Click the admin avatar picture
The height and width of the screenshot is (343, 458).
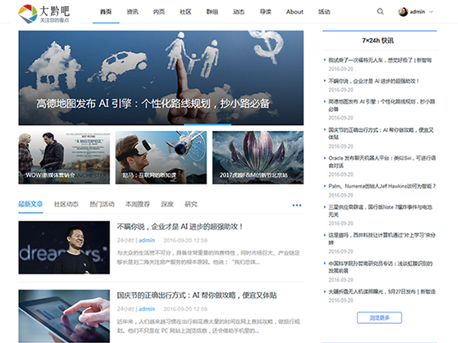(403, 12)
